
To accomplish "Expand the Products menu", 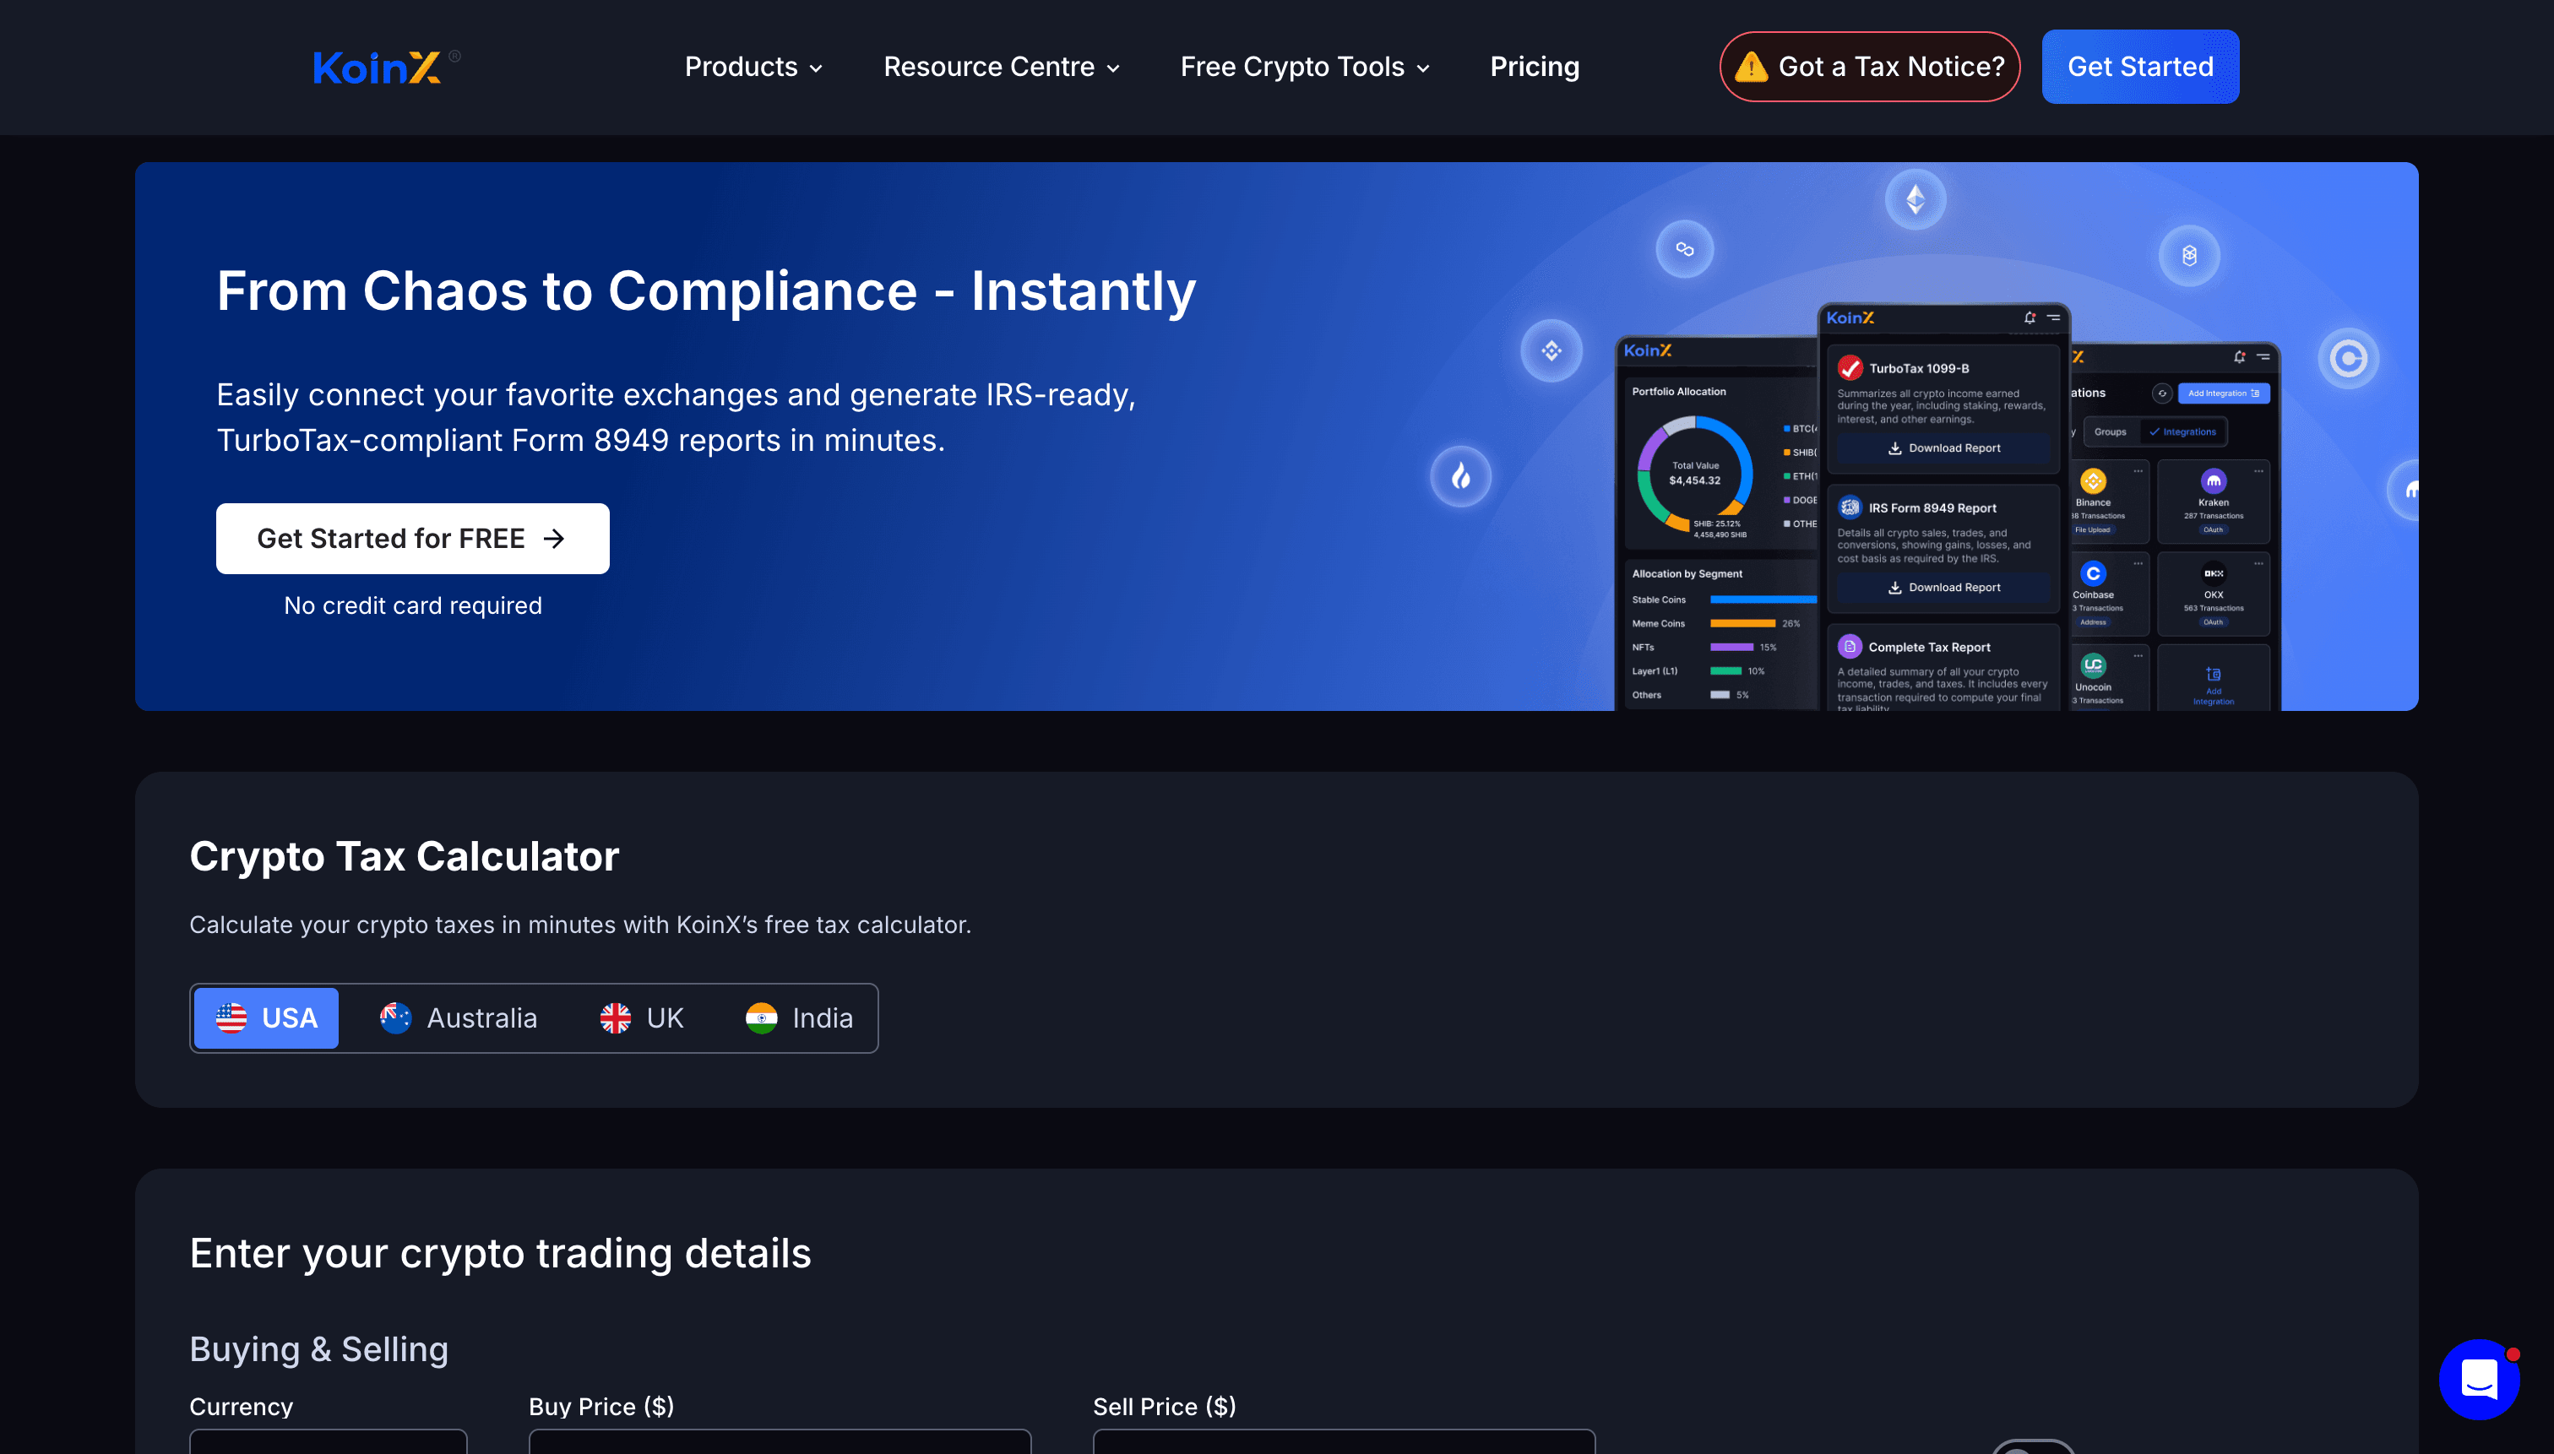I will (753, 67).
